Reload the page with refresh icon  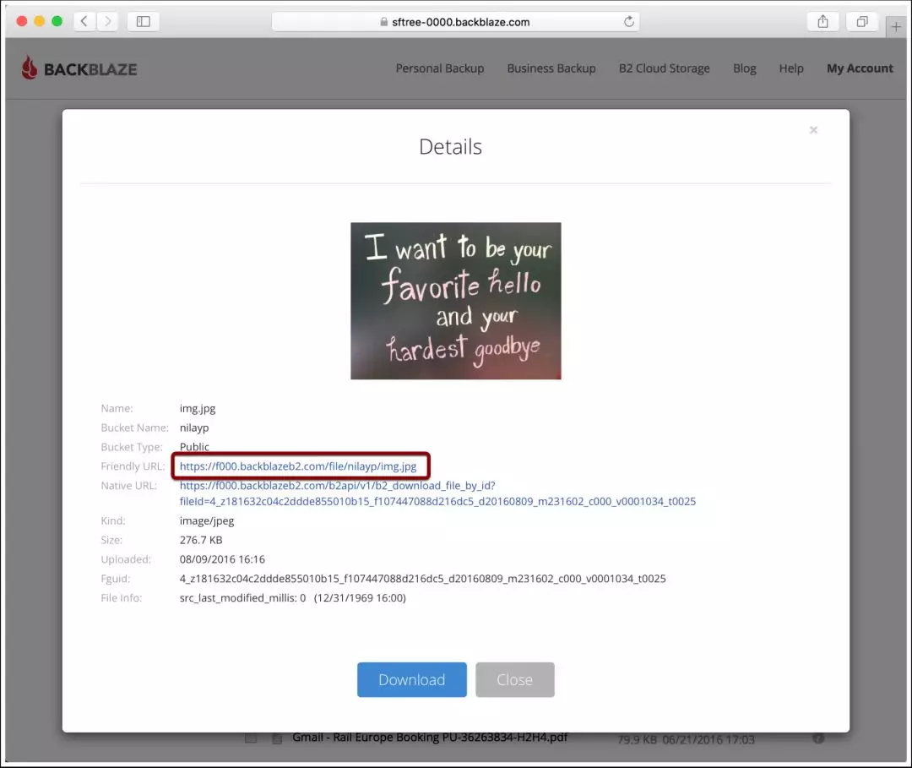point(629,21)
